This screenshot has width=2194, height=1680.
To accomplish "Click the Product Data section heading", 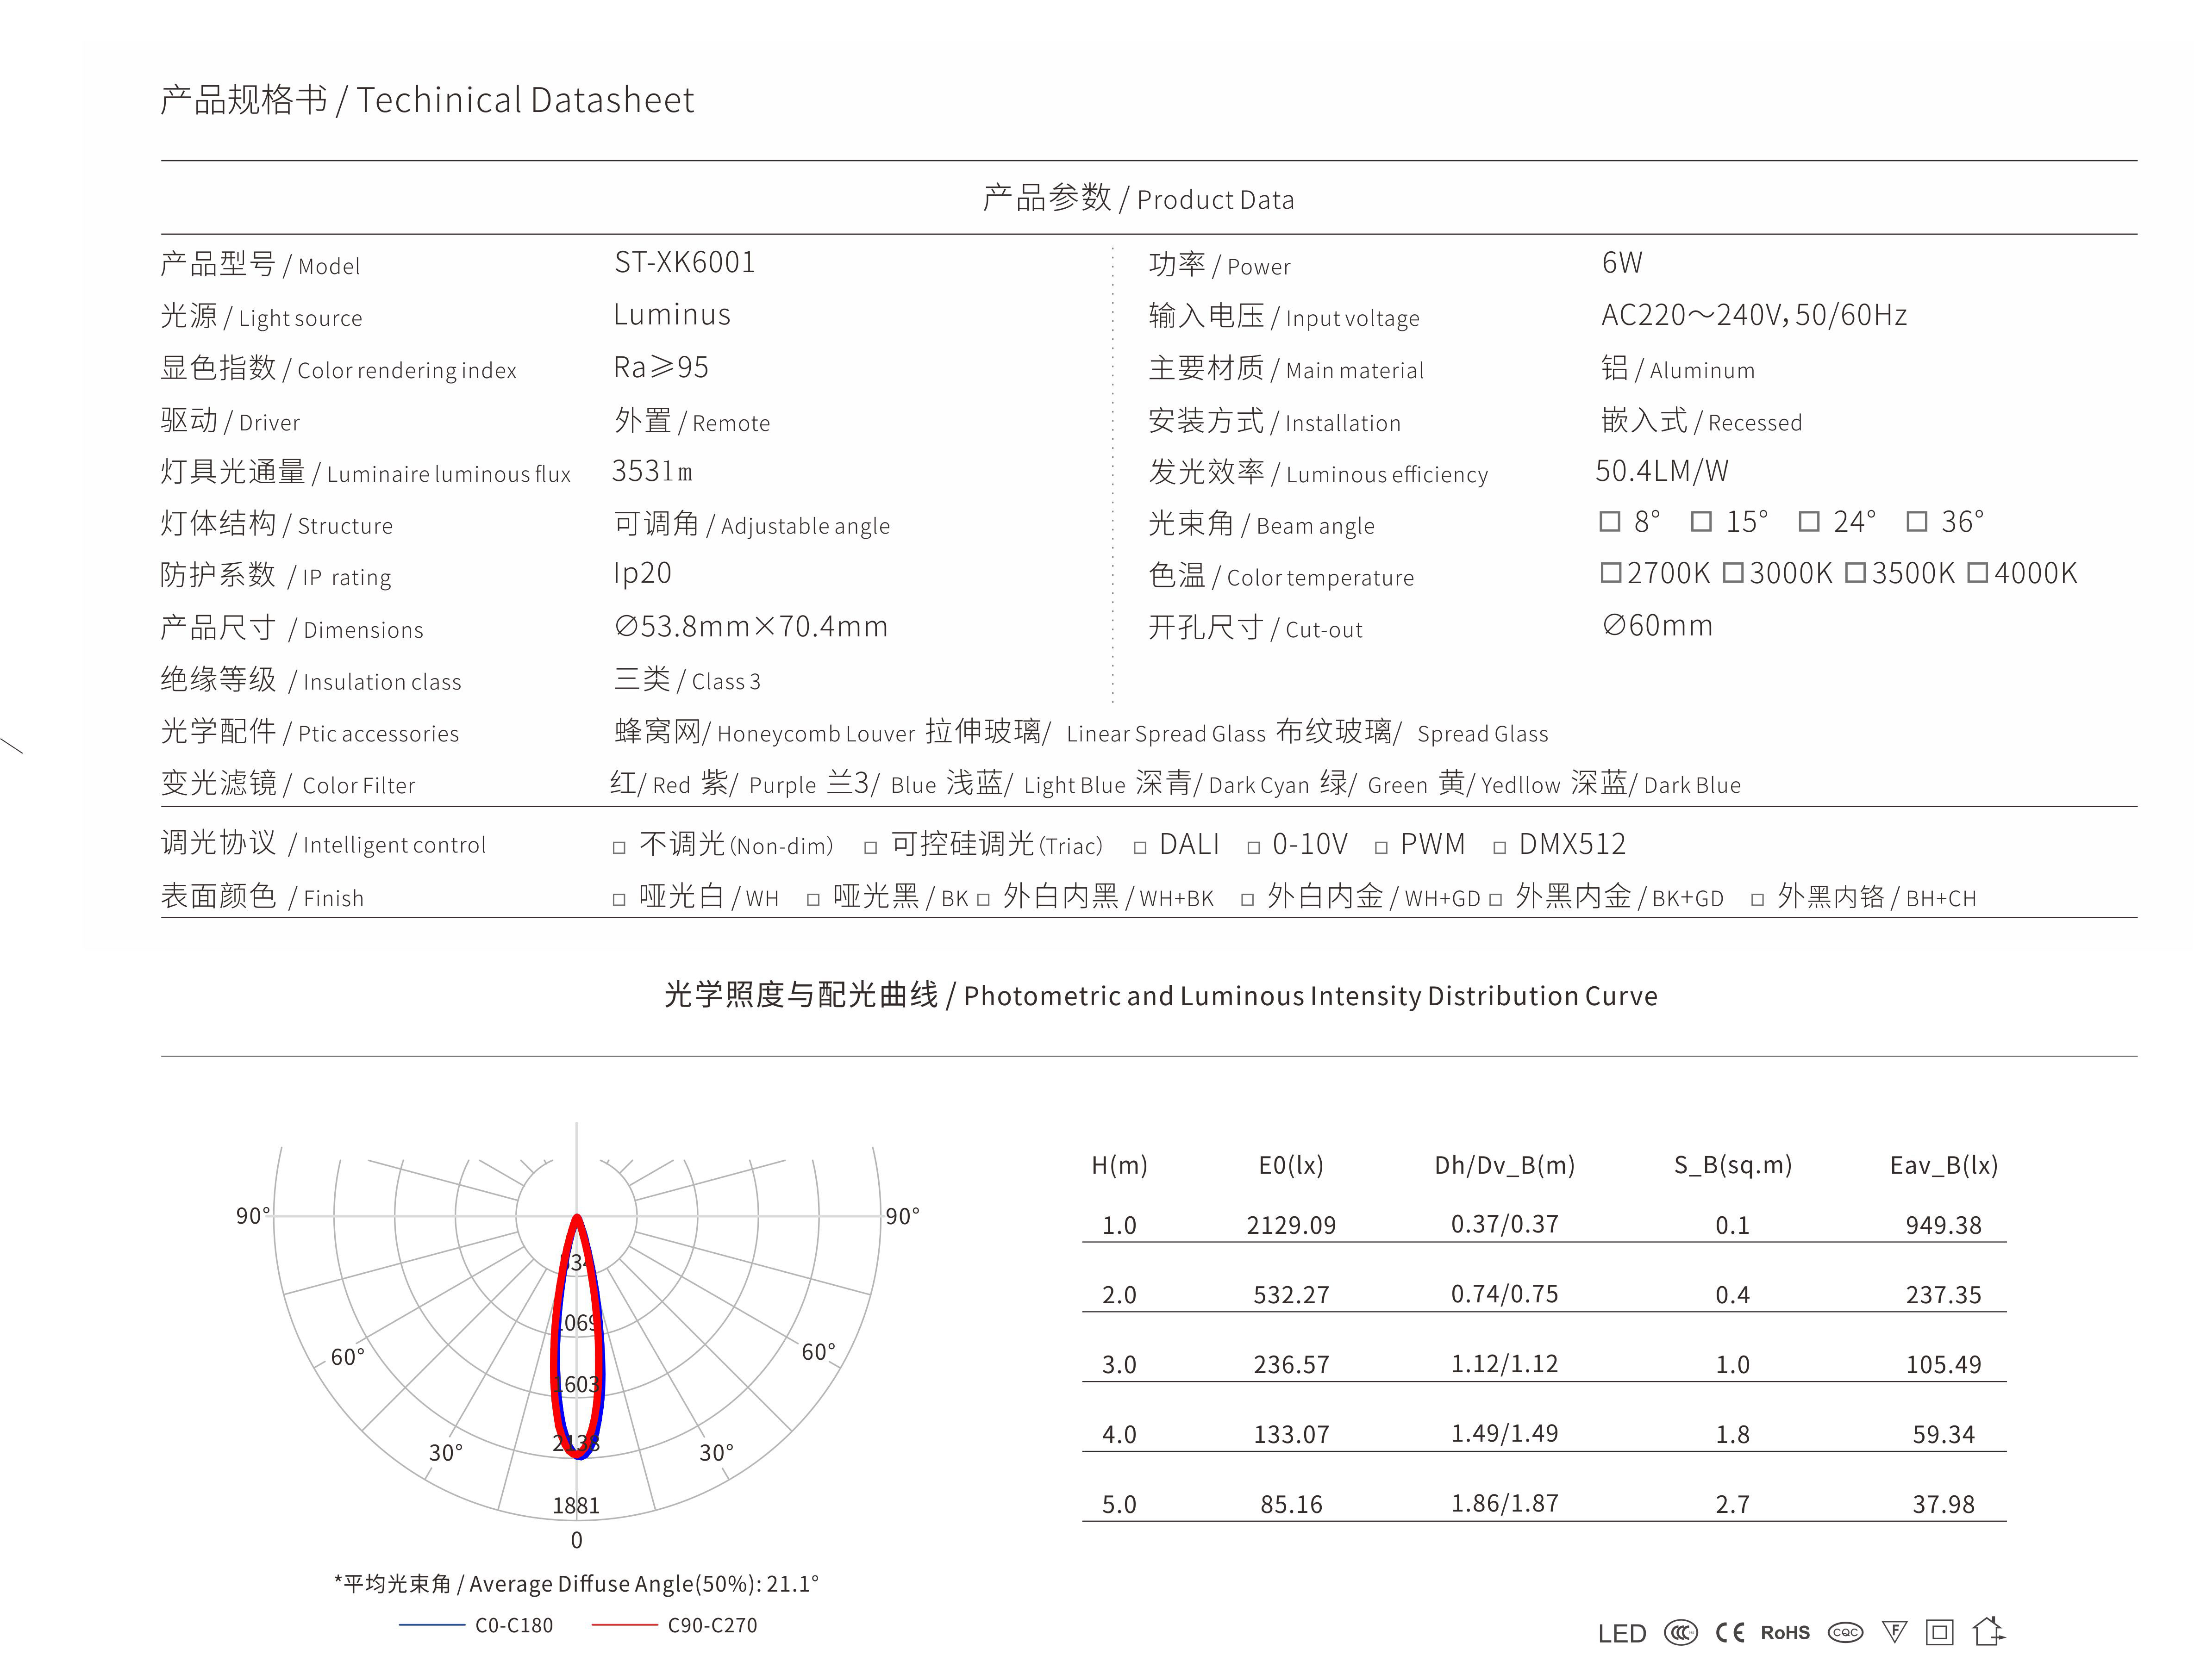I will [1138, 199].
